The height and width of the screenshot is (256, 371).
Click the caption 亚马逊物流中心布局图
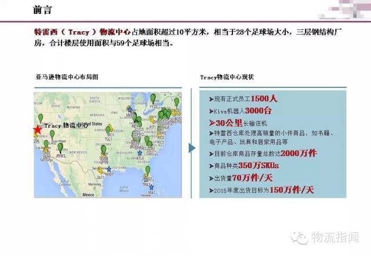(67, 77)
